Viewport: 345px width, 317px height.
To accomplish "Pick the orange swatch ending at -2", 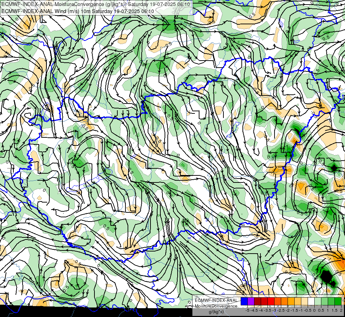I will click(284, 302).
